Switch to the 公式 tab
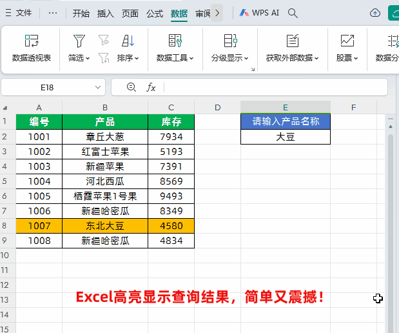This screenshot has height=333, width=399. 155,14
